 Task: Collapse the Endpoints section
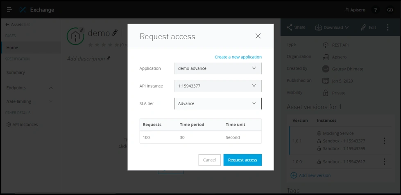pos(51,88)
